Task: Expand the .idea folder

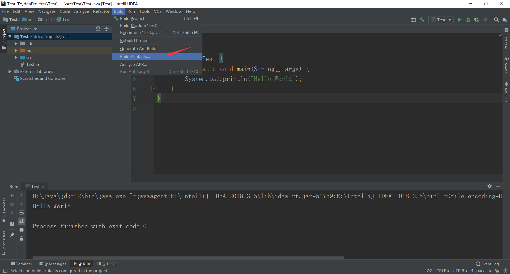Action: pos(16,43)
